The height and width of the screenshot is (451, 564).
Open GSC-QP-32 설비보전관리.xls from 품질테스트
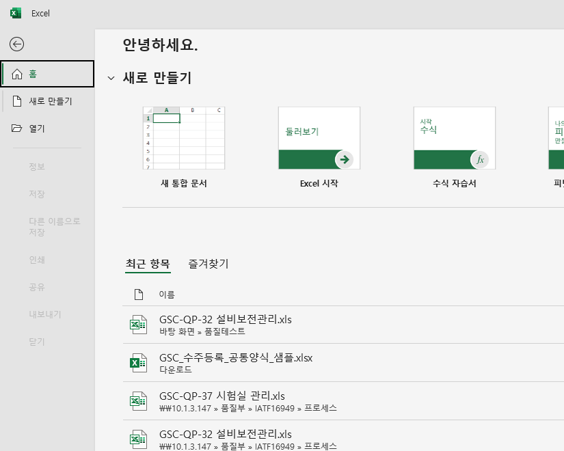click(343, 325)
